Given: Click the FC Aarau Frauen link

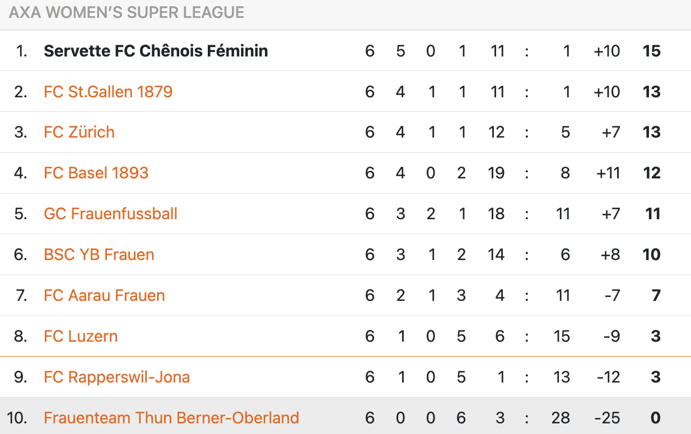Looking at the screenshot, I should tap(104, 295).
